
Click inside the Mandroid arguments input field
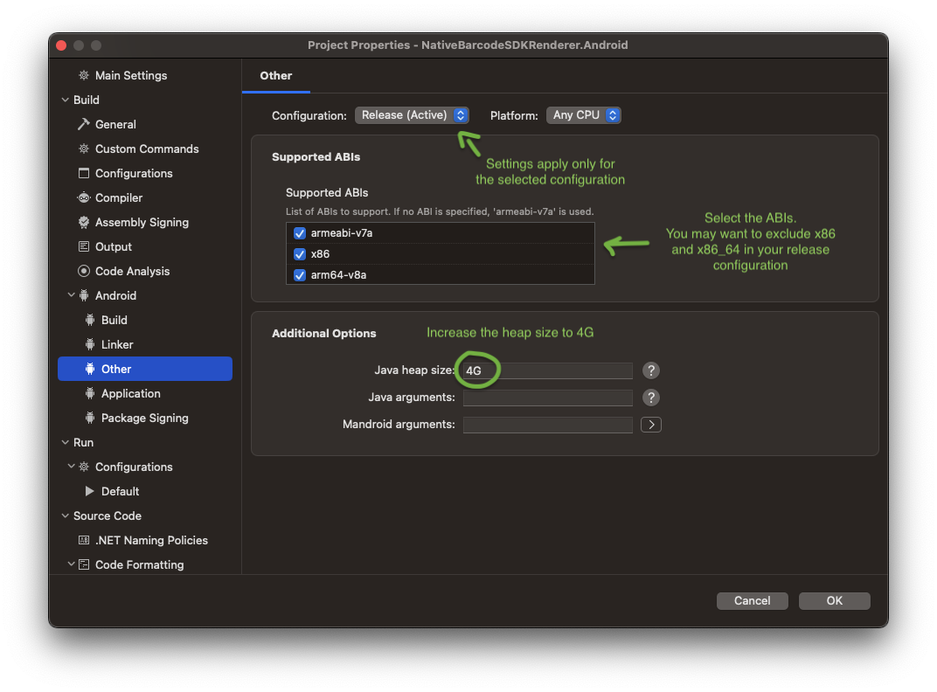tap(547, 426)
